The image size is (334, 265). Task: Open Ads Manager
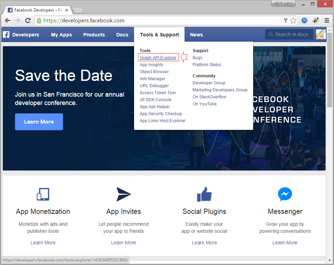point(153,79)
